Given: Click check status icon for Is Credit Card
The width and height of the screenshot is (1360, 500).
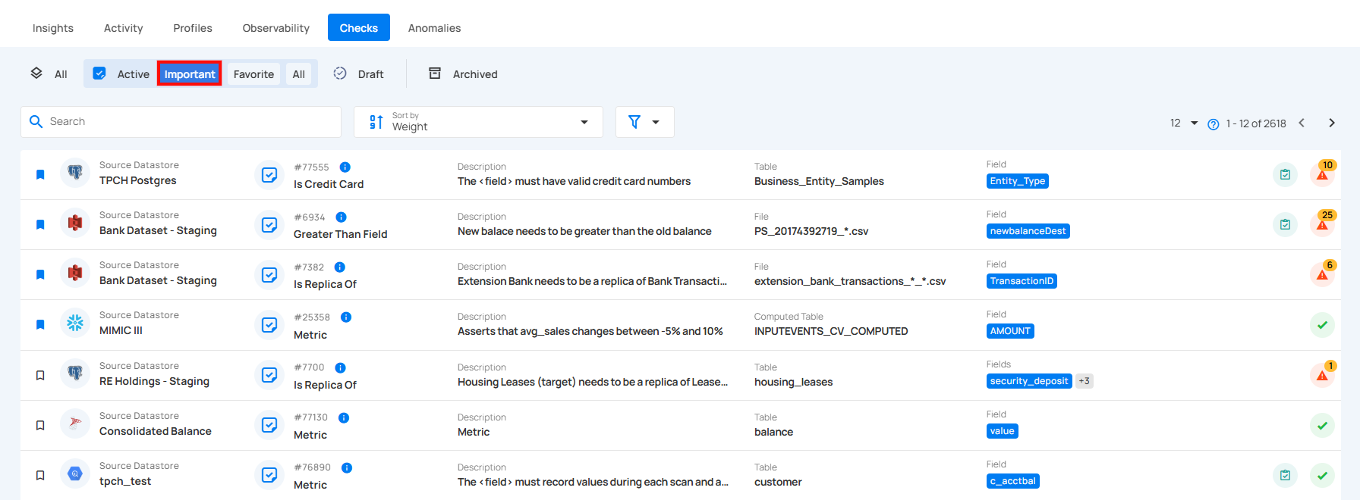Looking at the screenshot, I should (x=269, y=175).
